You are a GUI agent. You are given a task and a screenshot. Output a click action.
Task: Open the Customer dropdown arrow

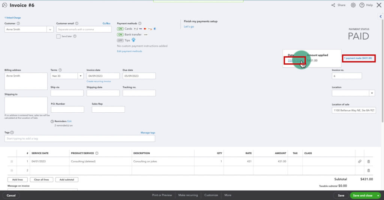pos(50,29)
